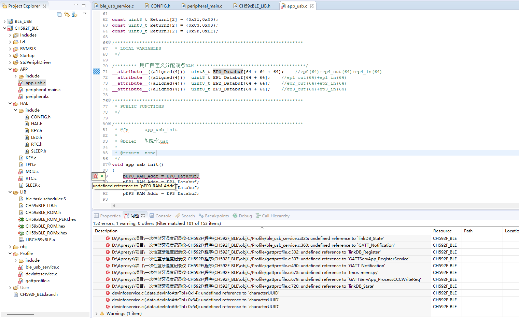
Task: Switch to the peripheral_main.c editor tab
Action: pyautogui.click(x=204, y=6)
